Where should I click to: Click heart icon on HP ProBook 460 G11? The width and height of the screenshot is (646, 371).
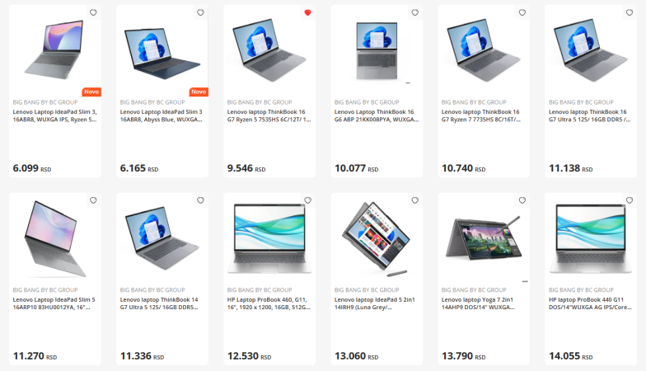tap(308, 200)
